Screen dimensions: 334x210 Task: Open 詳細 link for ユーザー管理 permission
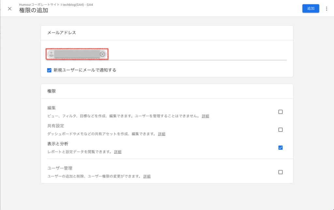147,176
